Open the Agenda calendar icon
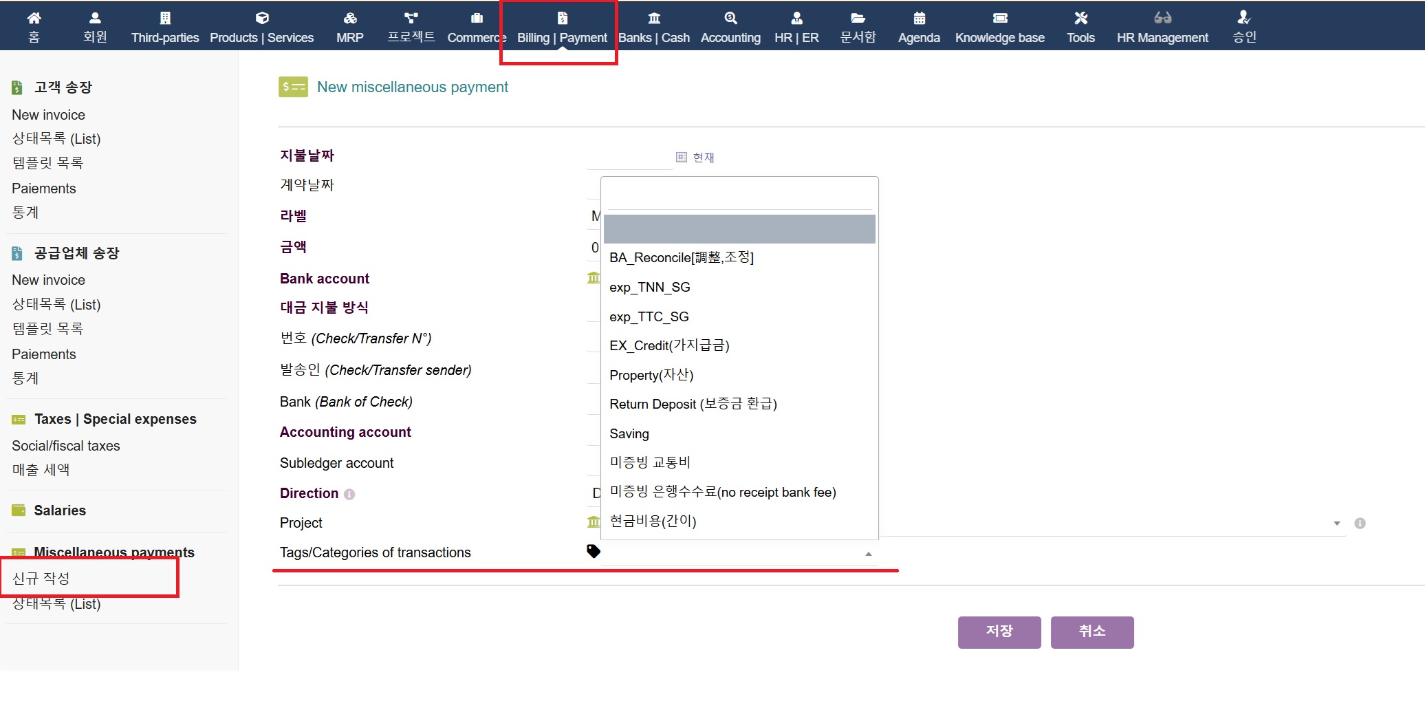1425x721 pixels. point(919,18)
